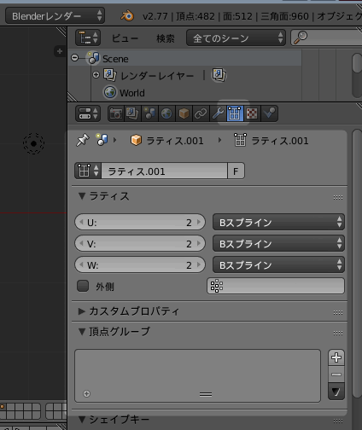Open the Object properties cube tab
This screenshot has width=362, height=430.
(x=184, y=113)
